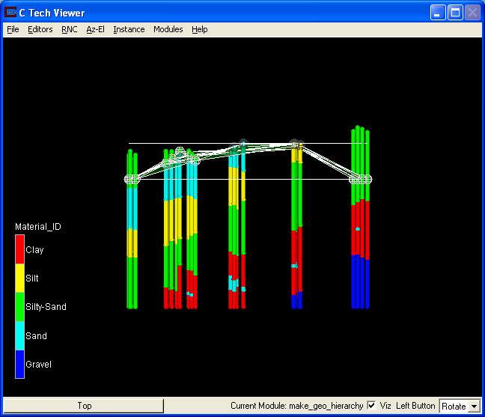Click the cyan Sand legend swatch
This screenshot has height=417, width=485.
point(19,335)
